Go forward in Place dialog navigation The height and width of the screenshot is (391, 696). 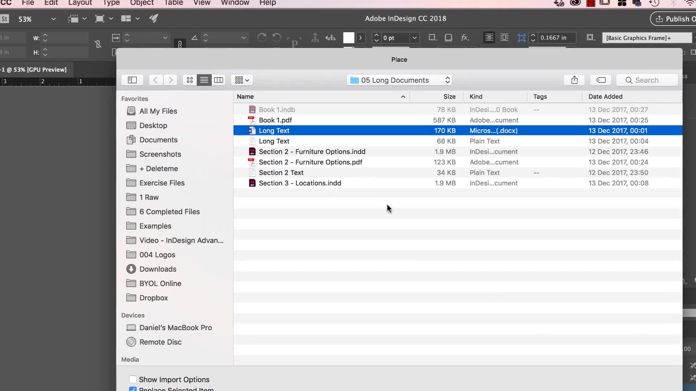[170, 80]
